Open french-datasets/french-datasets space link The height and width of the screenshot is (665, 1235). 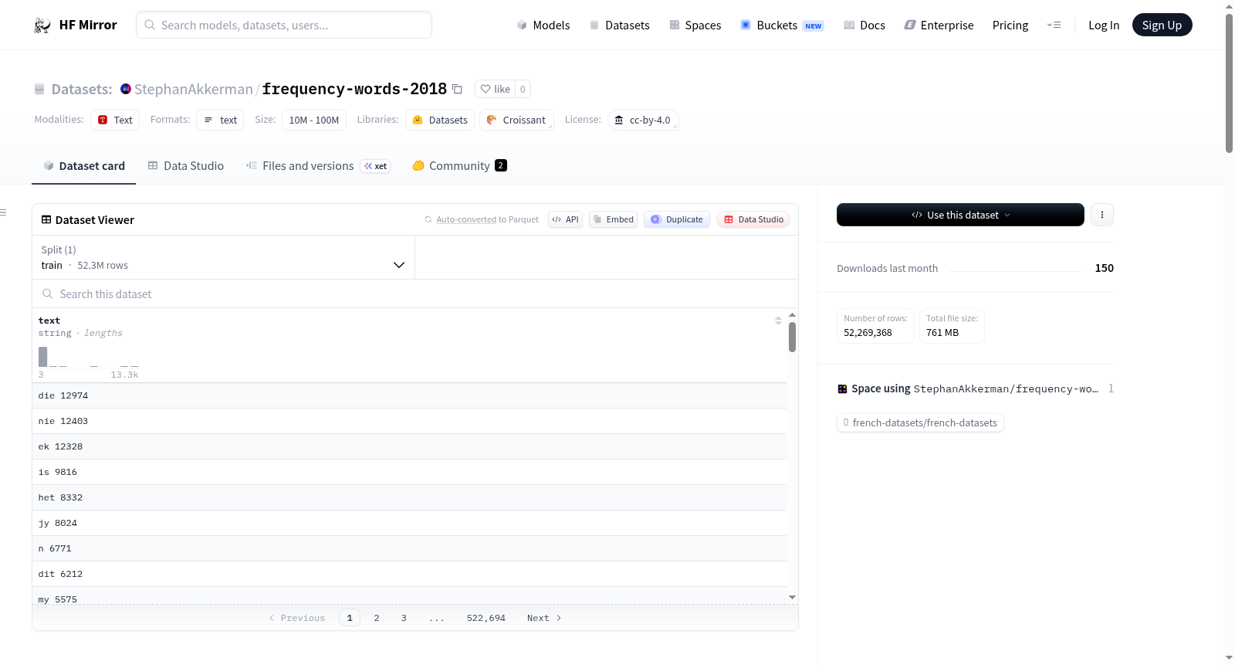click(920, 422)
